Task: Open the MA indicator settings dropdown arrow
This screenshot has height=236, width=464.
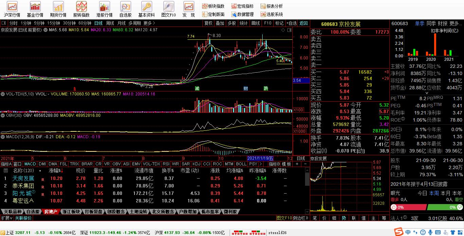Action: point(46,30)
